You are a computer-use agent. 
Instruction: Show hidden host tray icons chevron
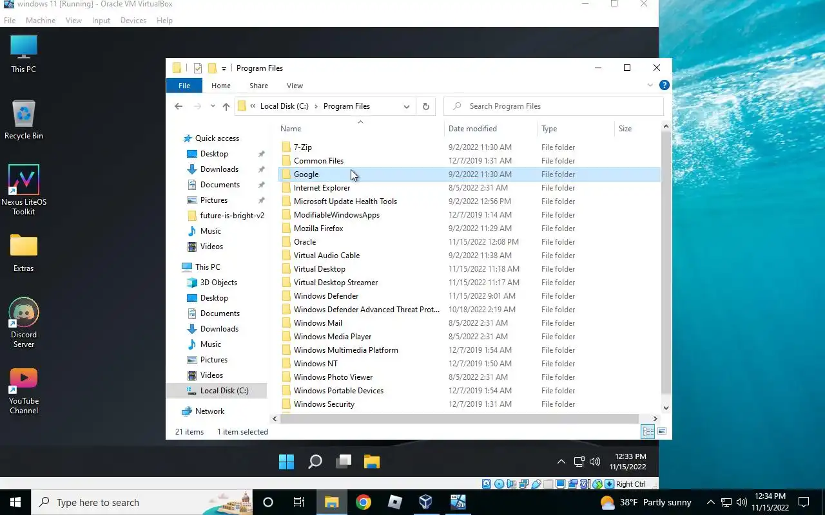(711, 502)
